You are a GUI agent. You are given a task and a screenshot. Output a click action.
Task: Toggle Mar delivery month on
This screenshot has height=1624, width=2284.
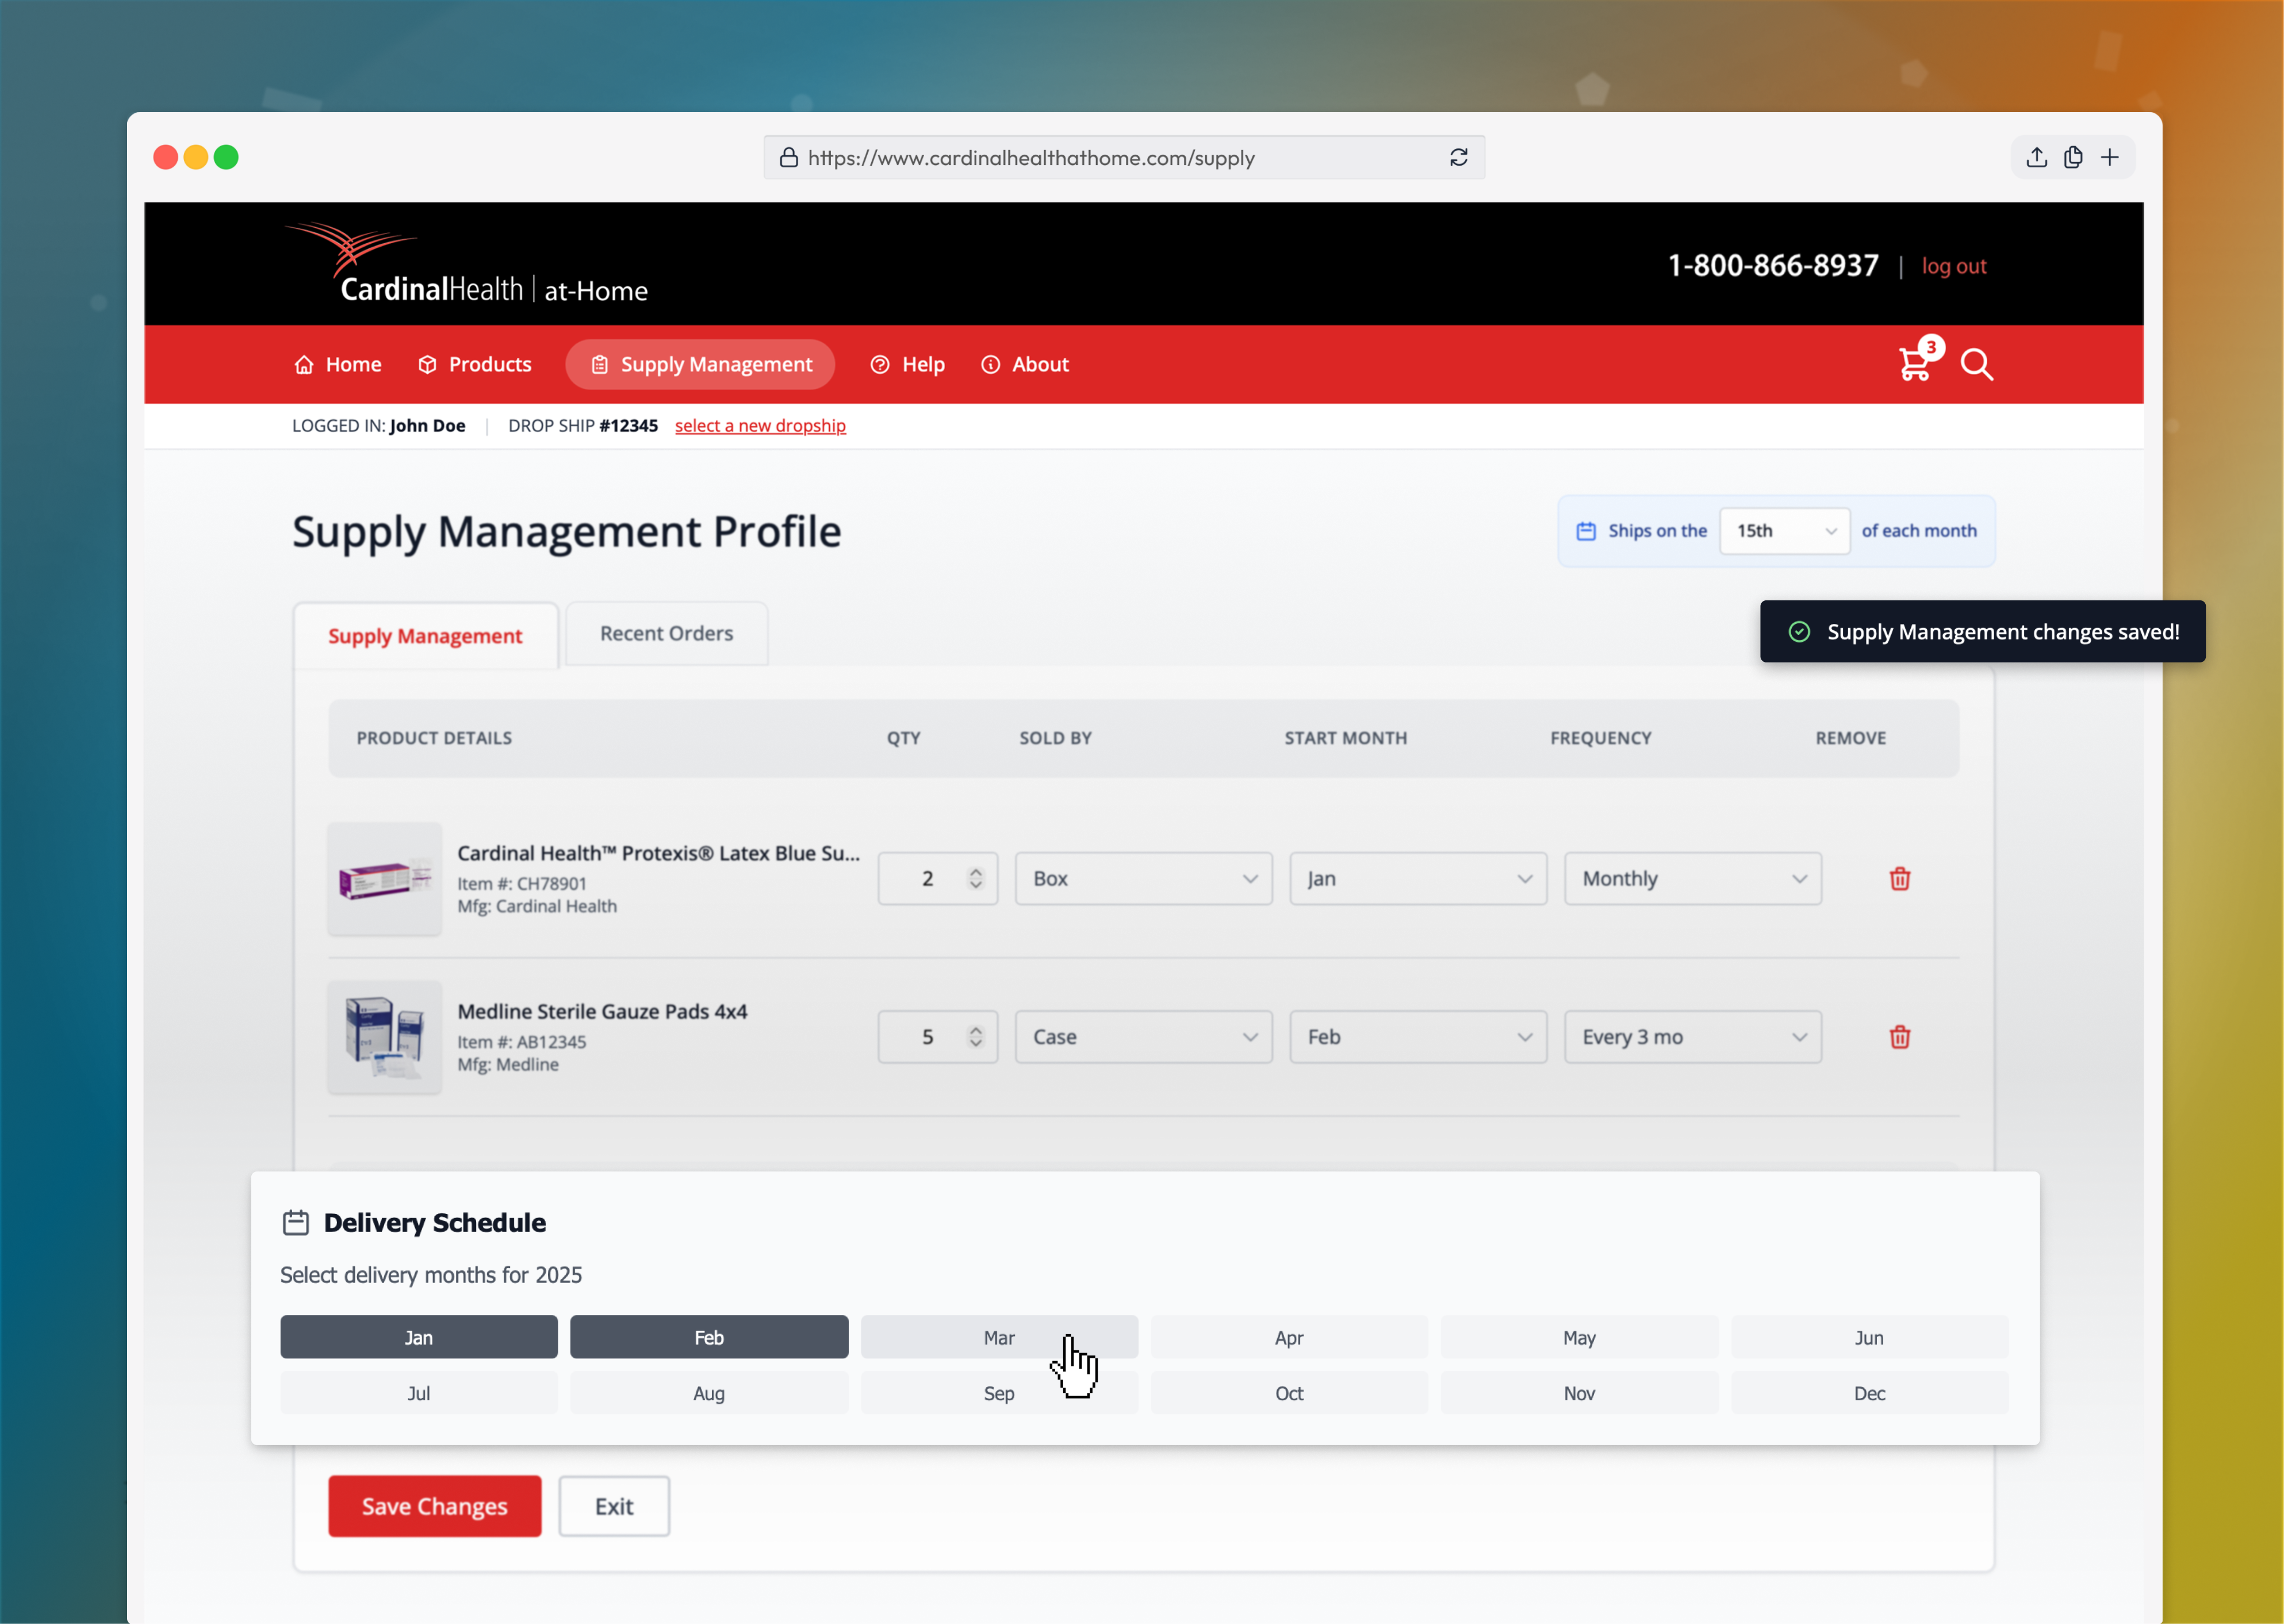click(998, 1337)
